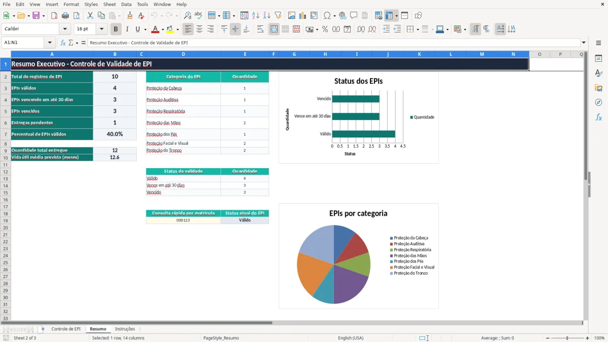Click the Sum sigma button
Screen dimensions: 608x342
[70, 43]
